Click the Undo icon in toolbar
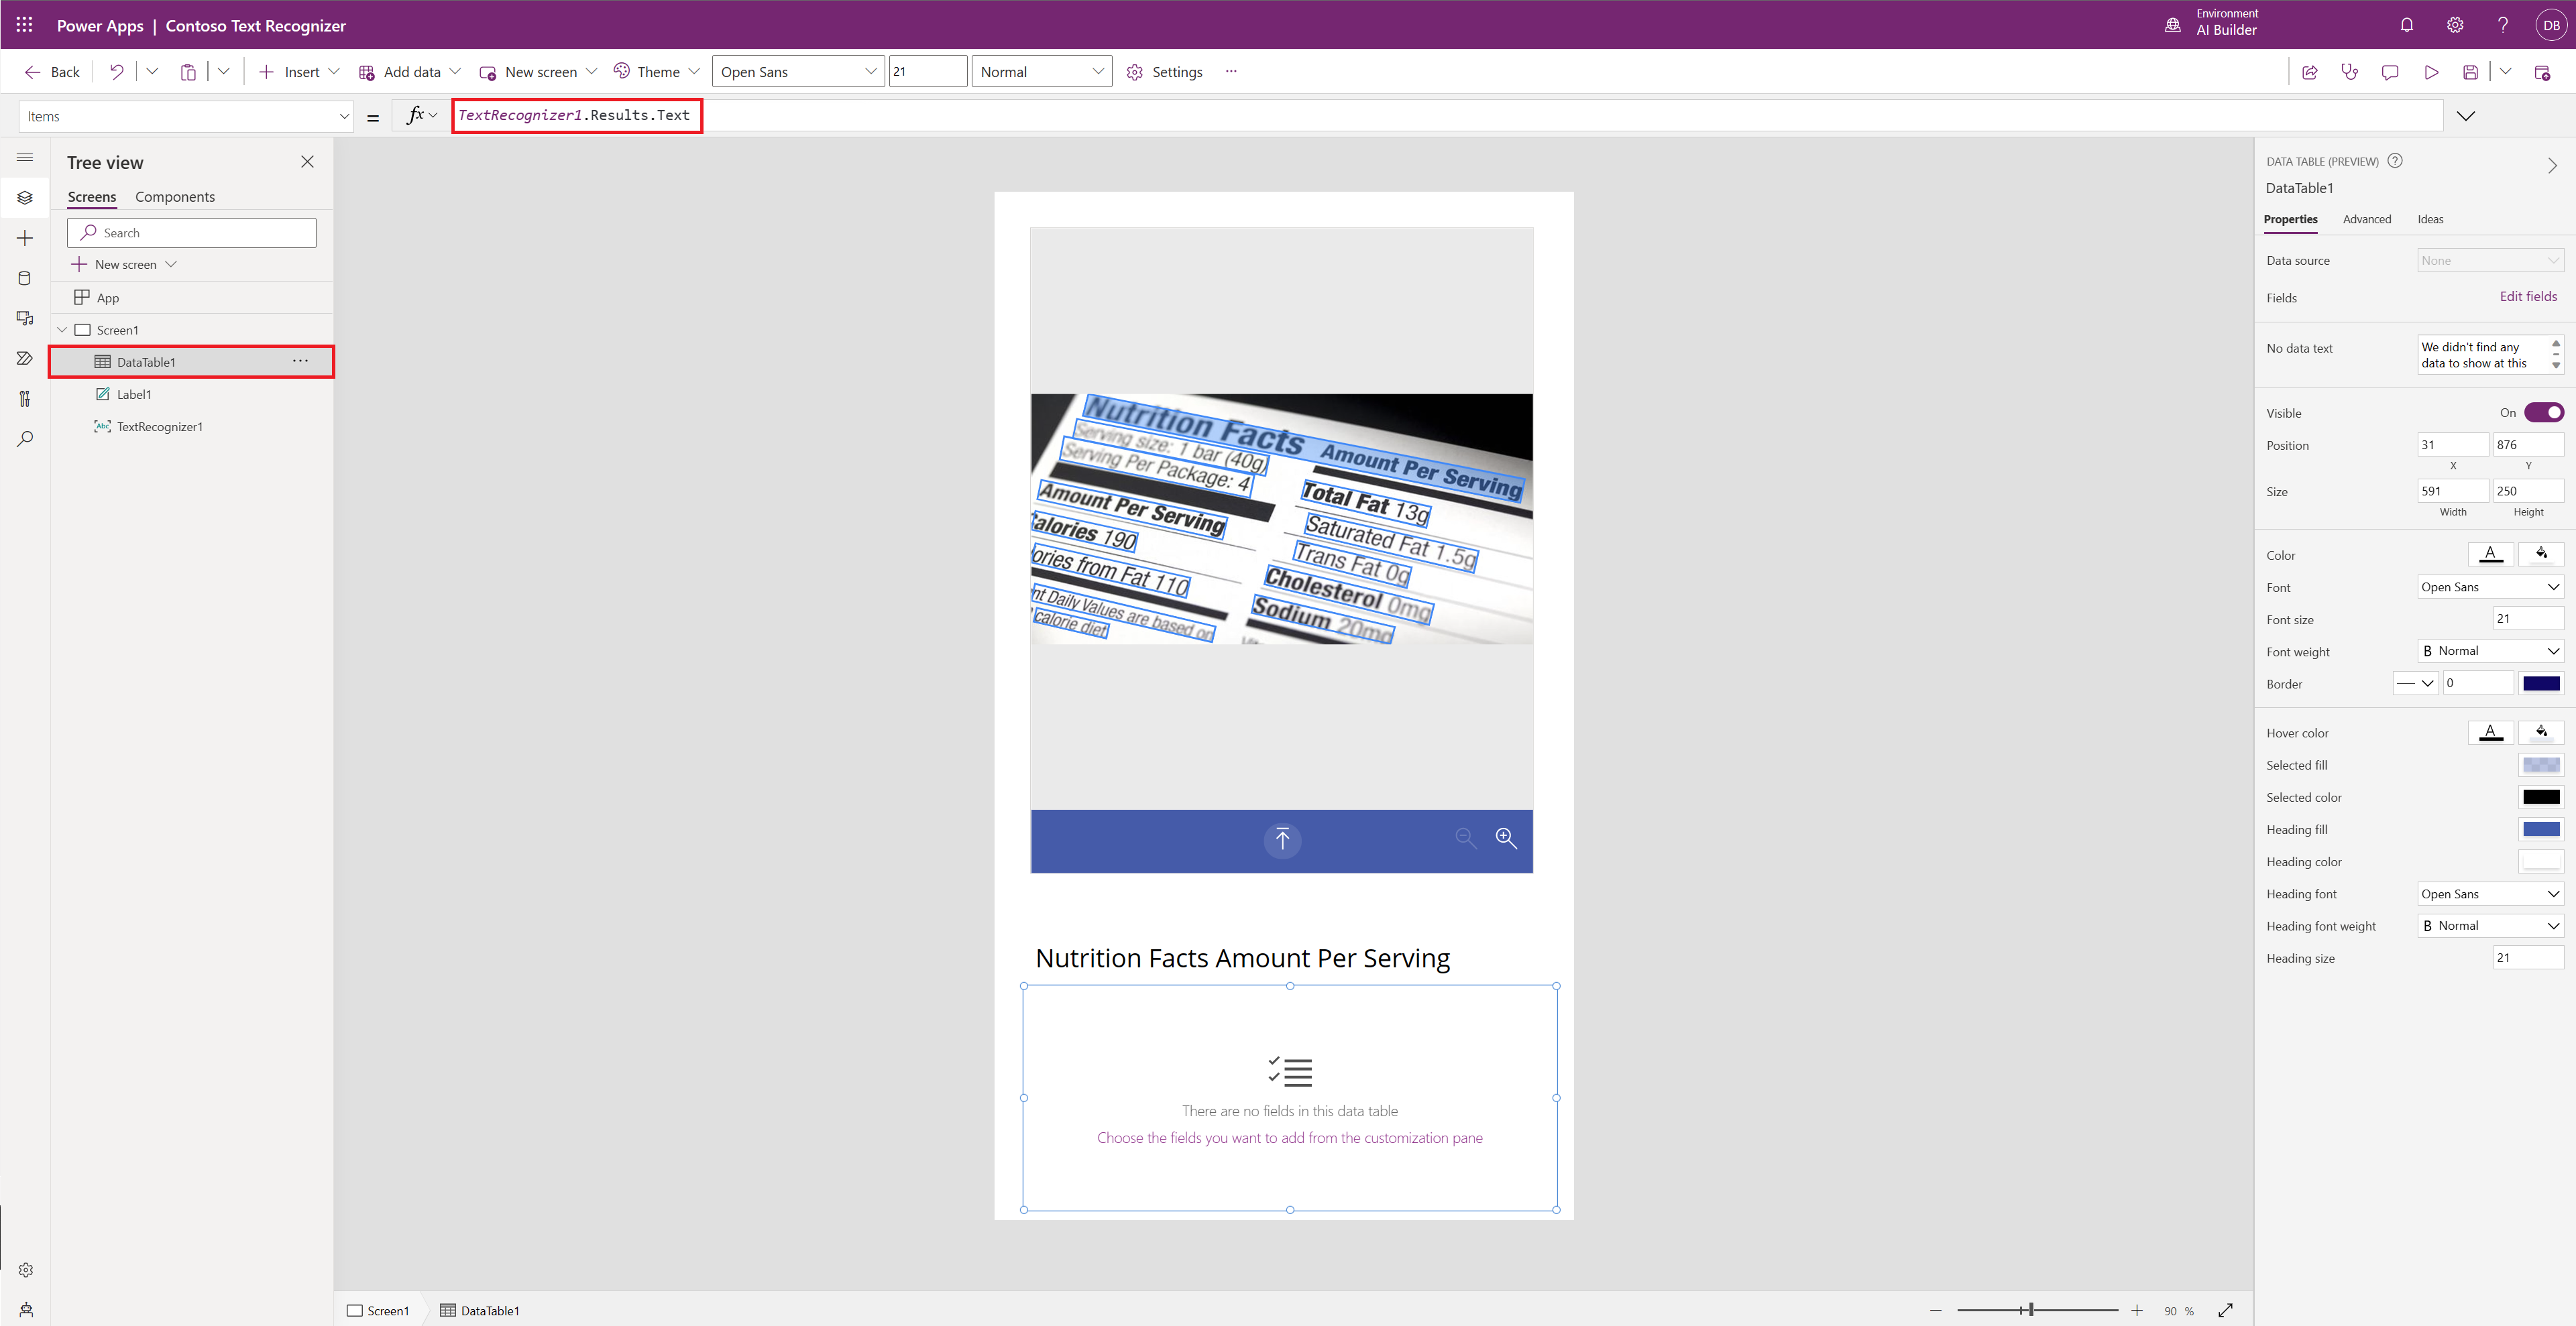This screenshot has width=2576, height=1326. [x=115, y=71]
